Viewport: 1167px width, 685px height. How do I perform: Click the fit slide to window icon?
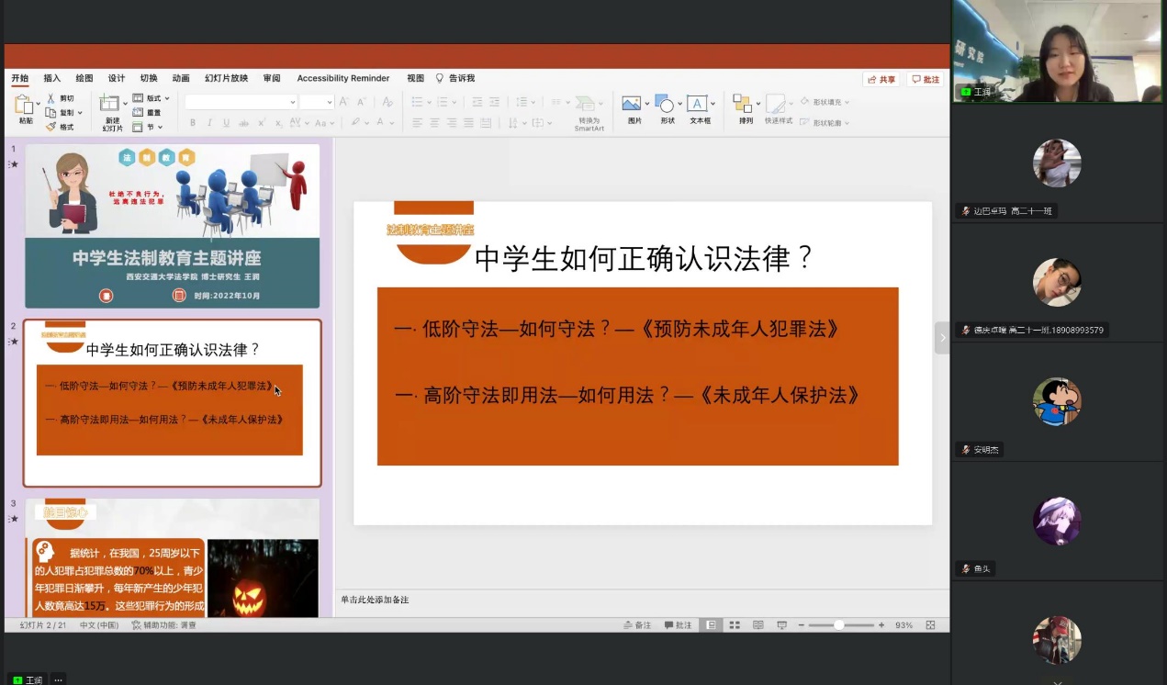click(930, 625)
